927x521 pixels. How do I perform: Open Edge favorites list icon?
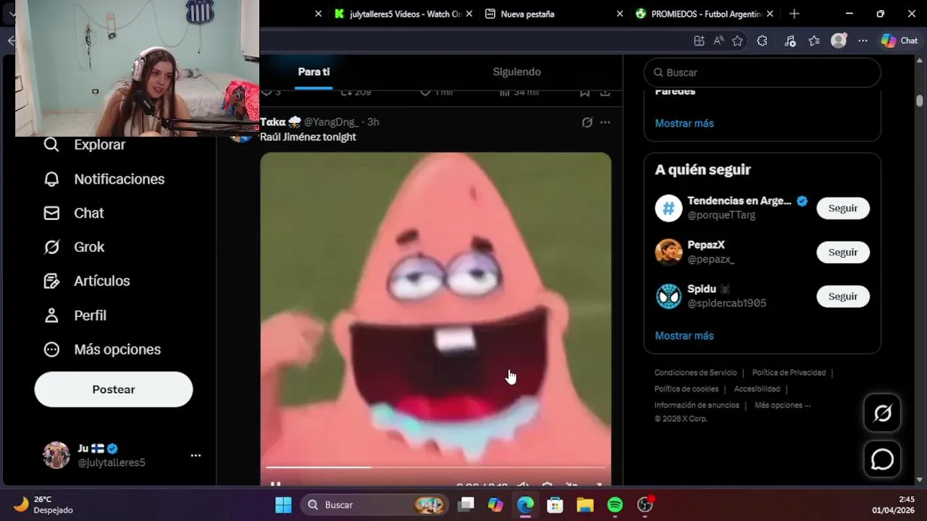click(x=814, y=41)
